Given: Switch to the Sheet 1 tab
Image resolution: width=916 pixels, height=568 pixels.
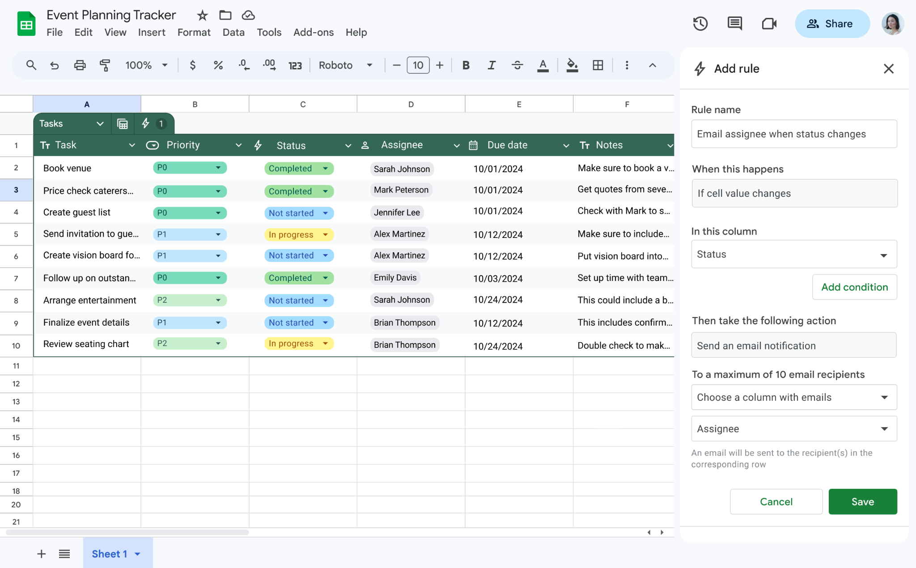Looking at the screenshot, I should (x=110, y=553).
